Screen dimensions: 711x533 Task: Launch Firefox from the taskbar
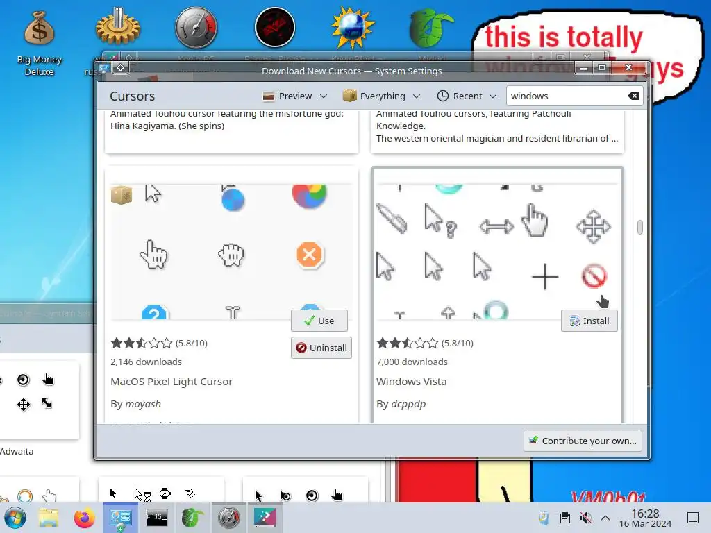click(x=84, y=518)
